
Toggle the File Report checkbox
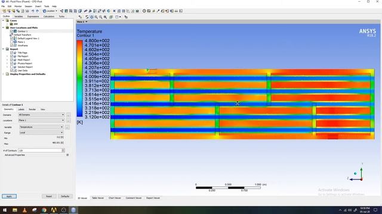11,56
